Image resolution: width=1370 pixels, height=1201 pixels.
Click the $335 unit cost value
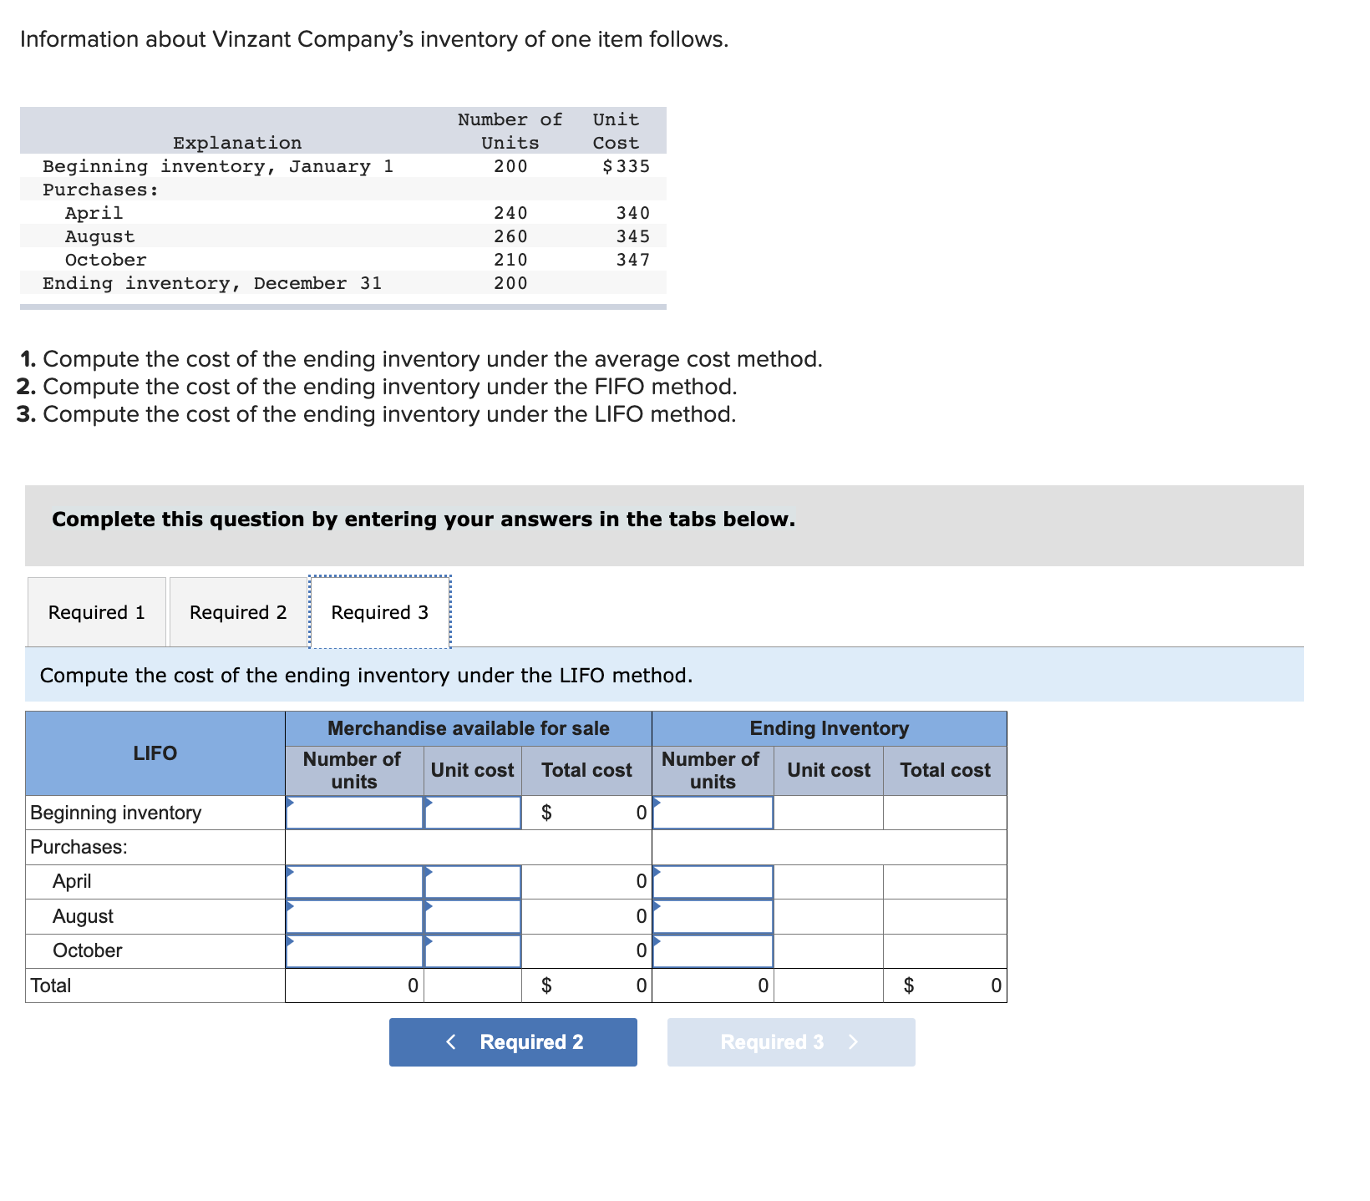click(626, 166)
